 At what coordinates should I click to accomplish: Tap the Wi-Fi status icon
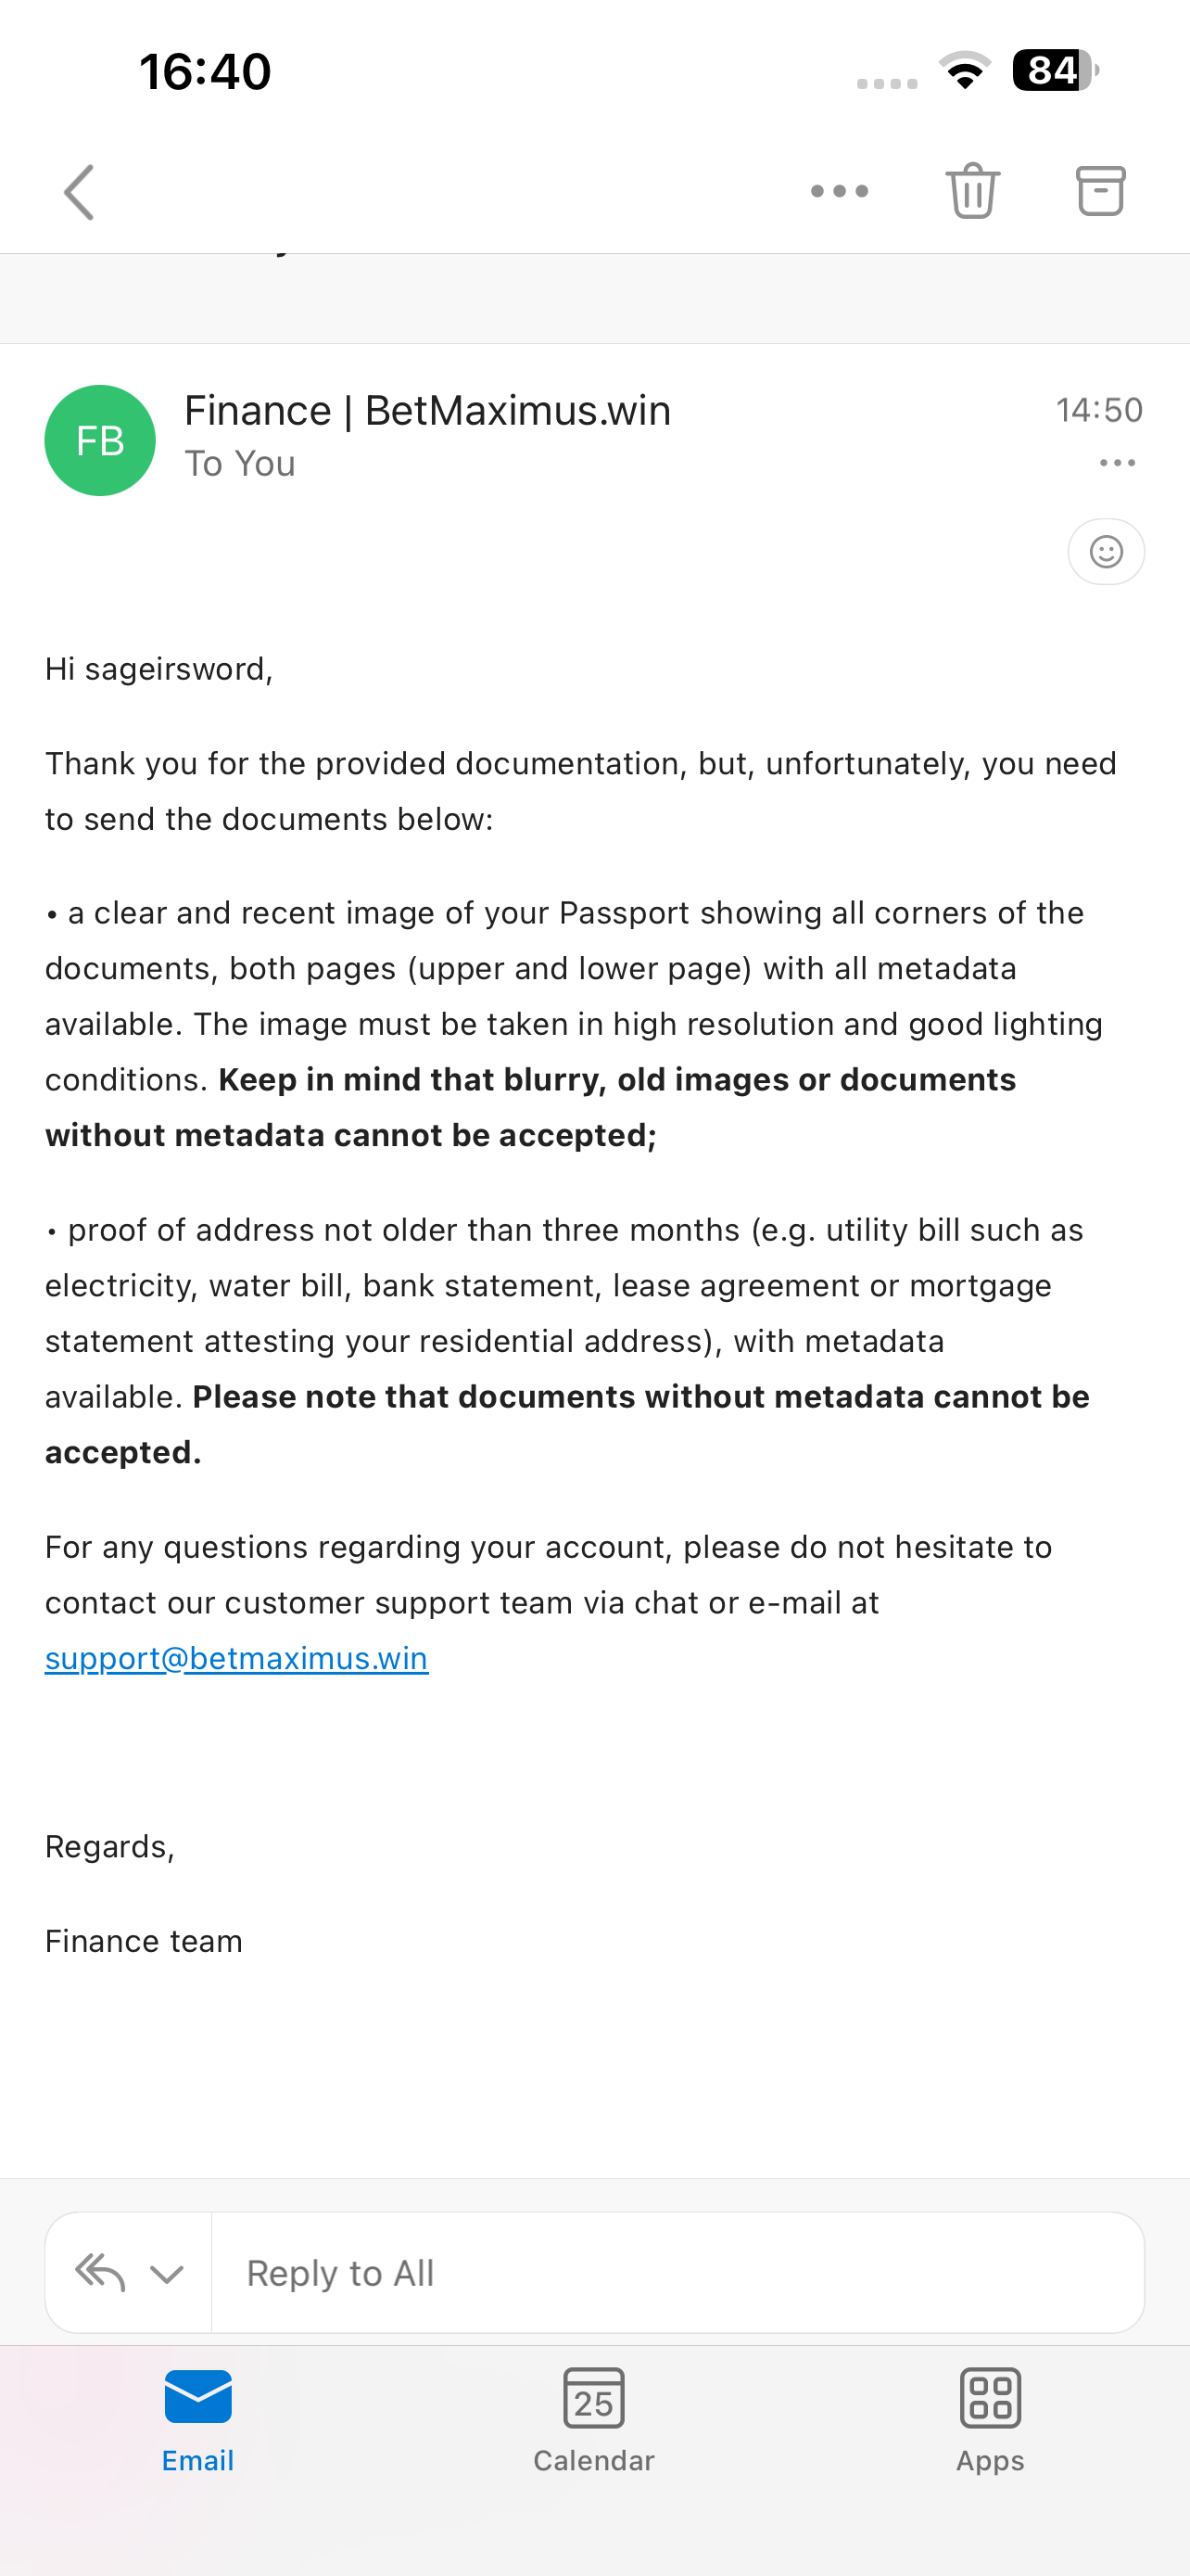964,71
